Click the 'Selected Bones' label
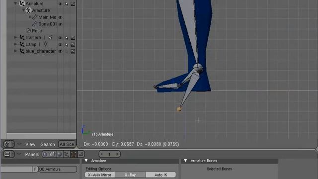This screenshot has height=179, width=318. (219, 169)
